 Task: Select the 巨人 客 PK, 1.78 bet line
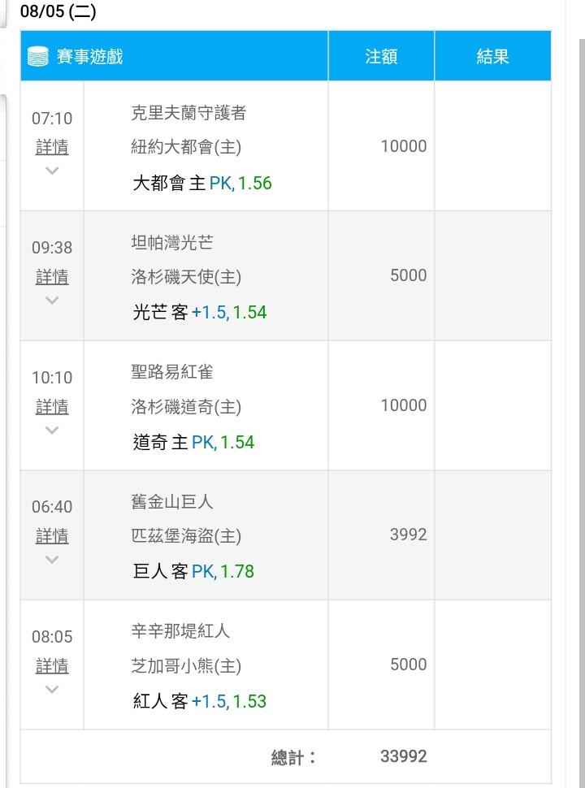click(x=193, y=571)
